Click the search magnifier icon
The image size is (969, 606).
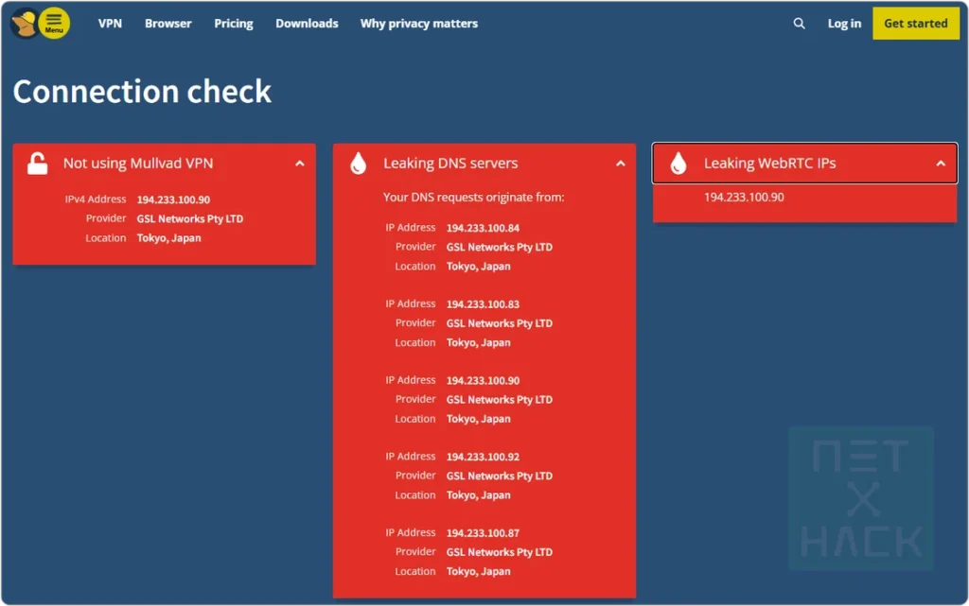pos(800,24)
